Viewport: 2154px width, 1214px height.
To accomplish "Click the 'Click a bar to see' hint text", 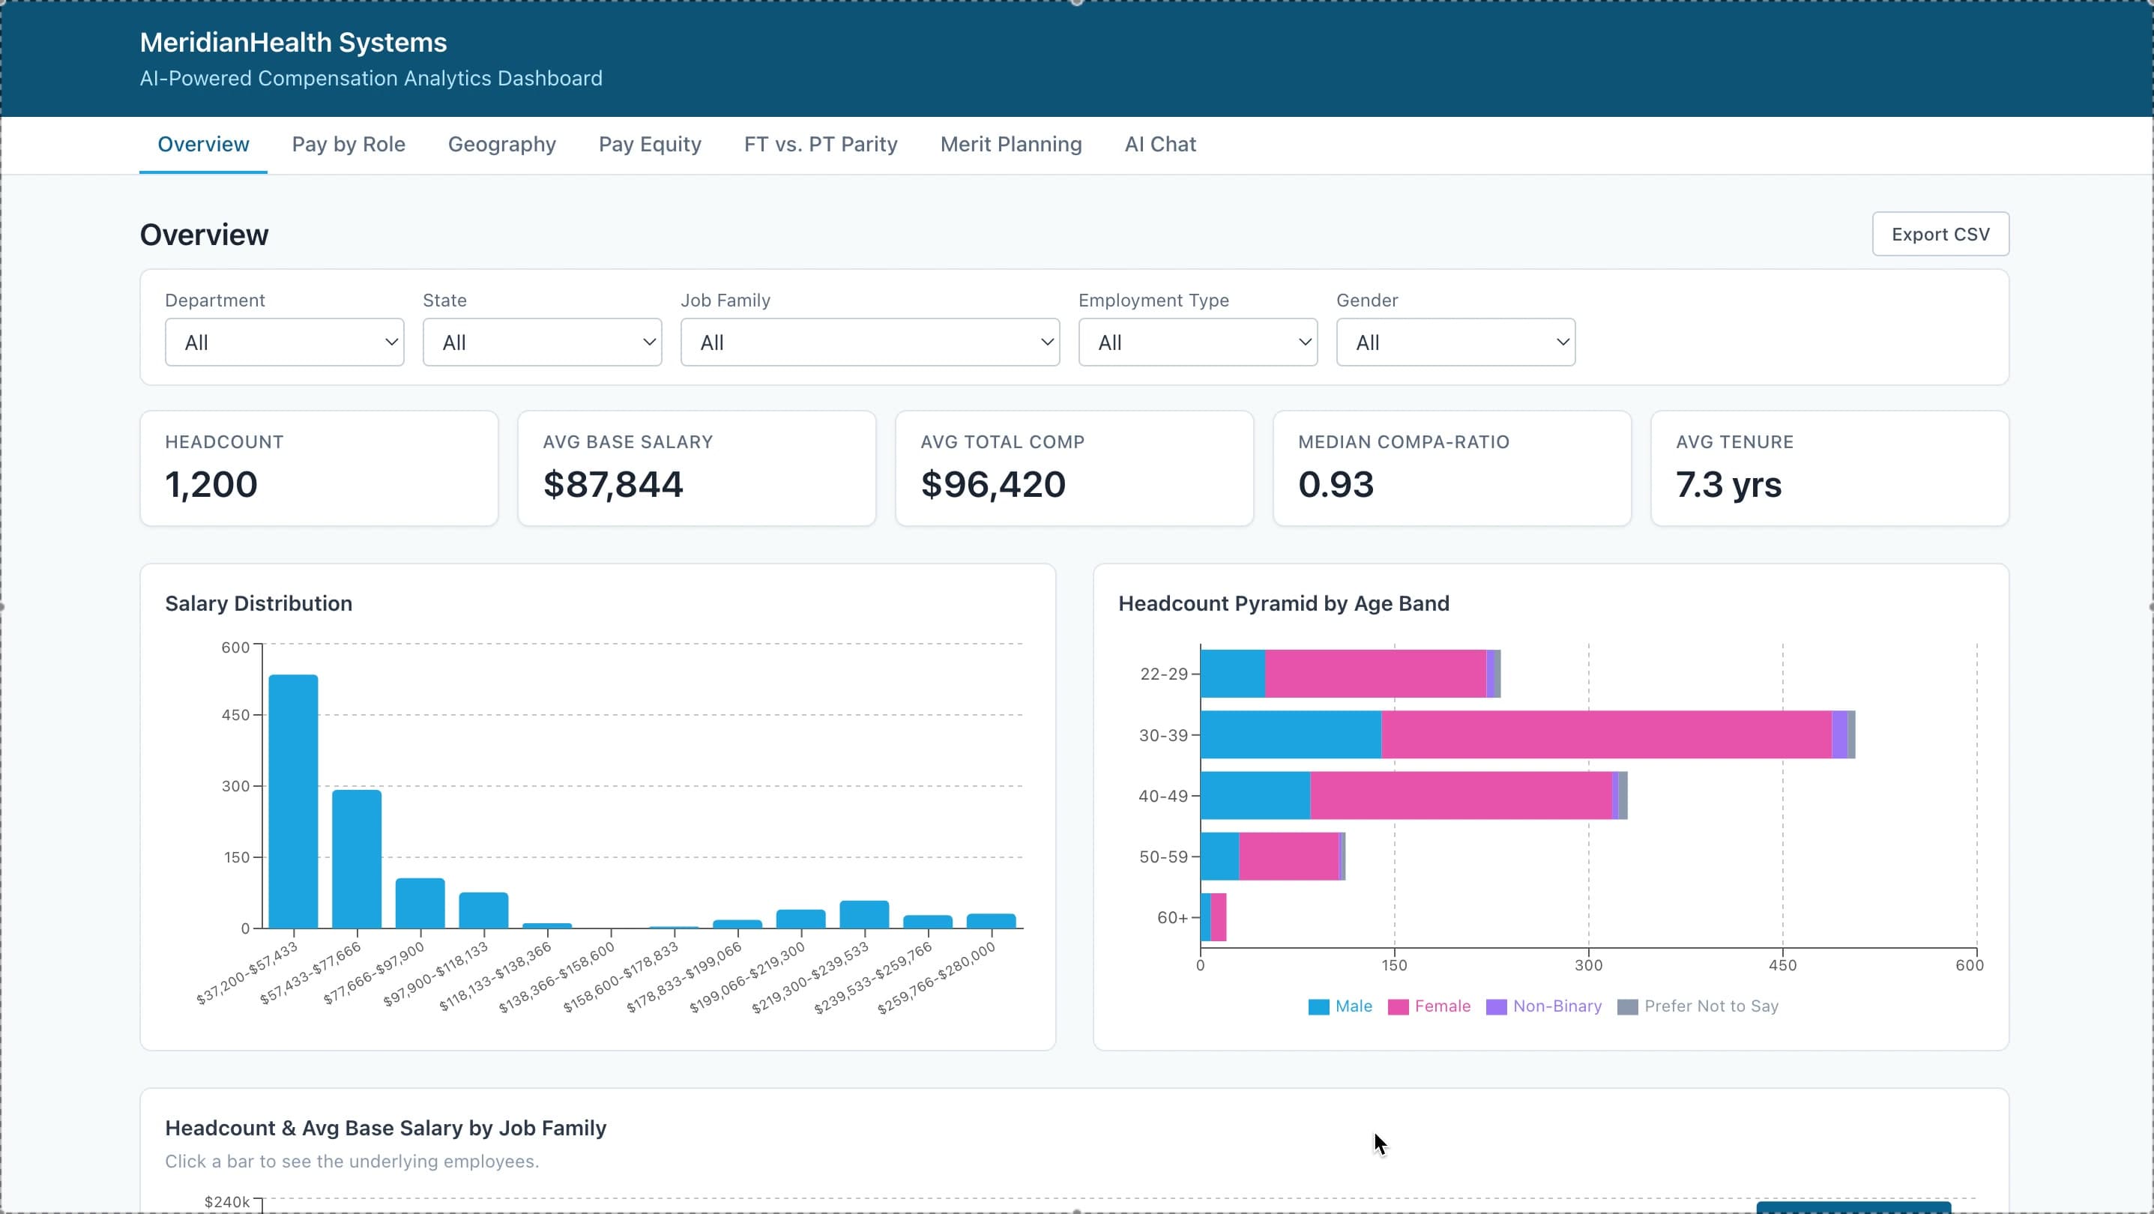I will pos(352,1162).
